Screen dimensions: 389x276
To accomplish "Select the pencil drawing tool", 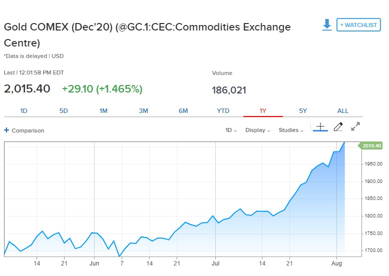I will point(338,127).
